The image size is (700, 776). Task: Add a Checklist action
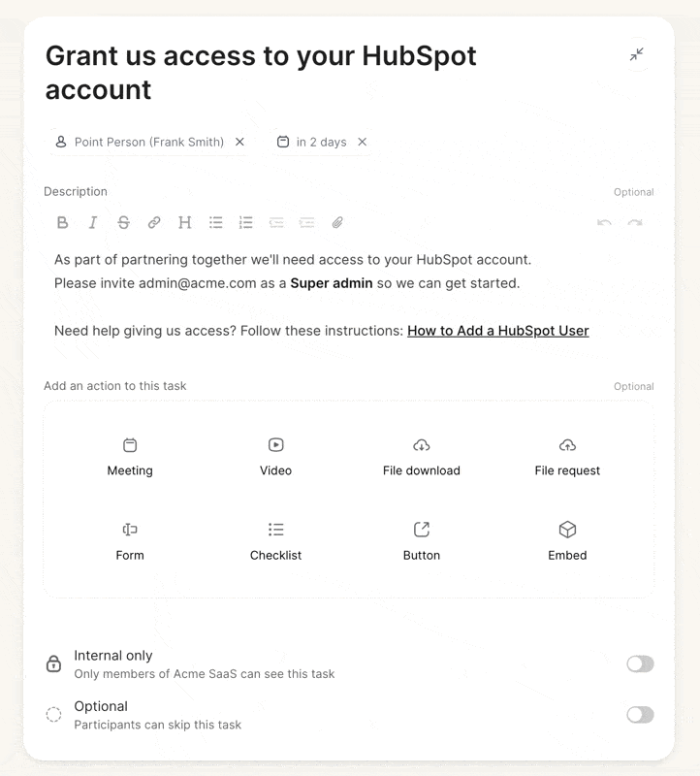click(275, 541)
